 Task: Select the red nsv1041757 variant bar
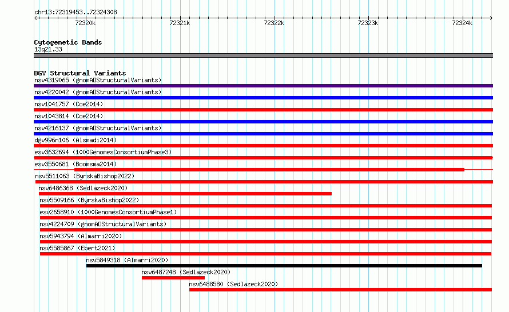[263, 110]
